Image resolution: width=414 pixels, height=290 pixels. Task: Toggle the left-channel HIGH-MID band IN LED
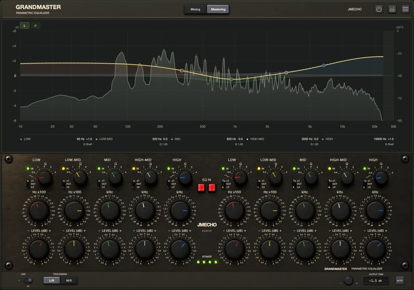134,168
